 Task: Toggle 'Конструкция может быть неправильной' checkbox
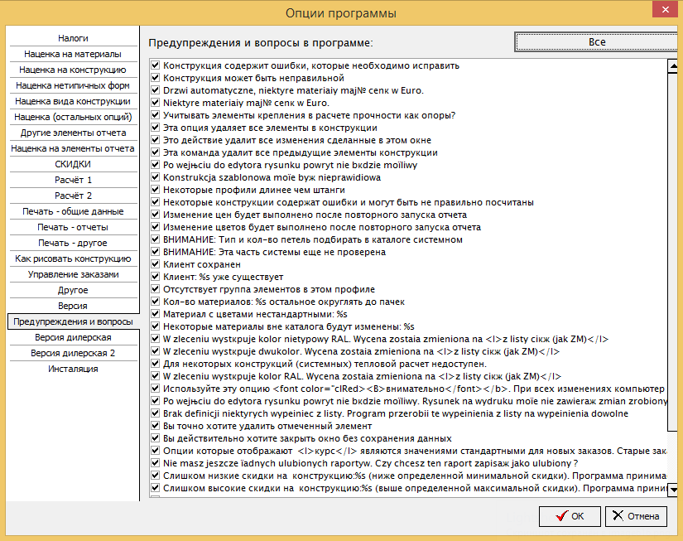click(155, 78)
